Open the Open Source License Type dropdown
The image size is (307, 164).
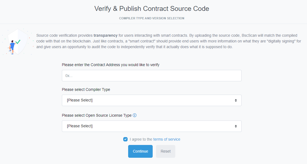click(152, 126)
